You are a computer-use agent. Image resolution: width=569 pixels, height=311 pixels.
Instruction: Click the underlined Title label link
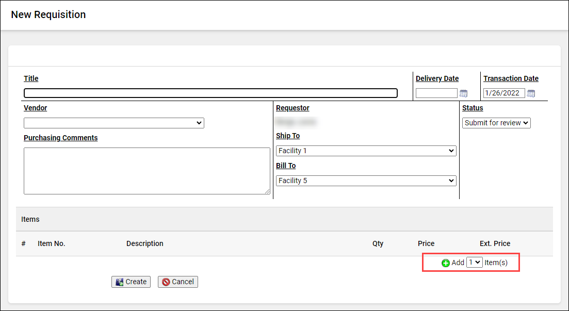click(30, 78)
